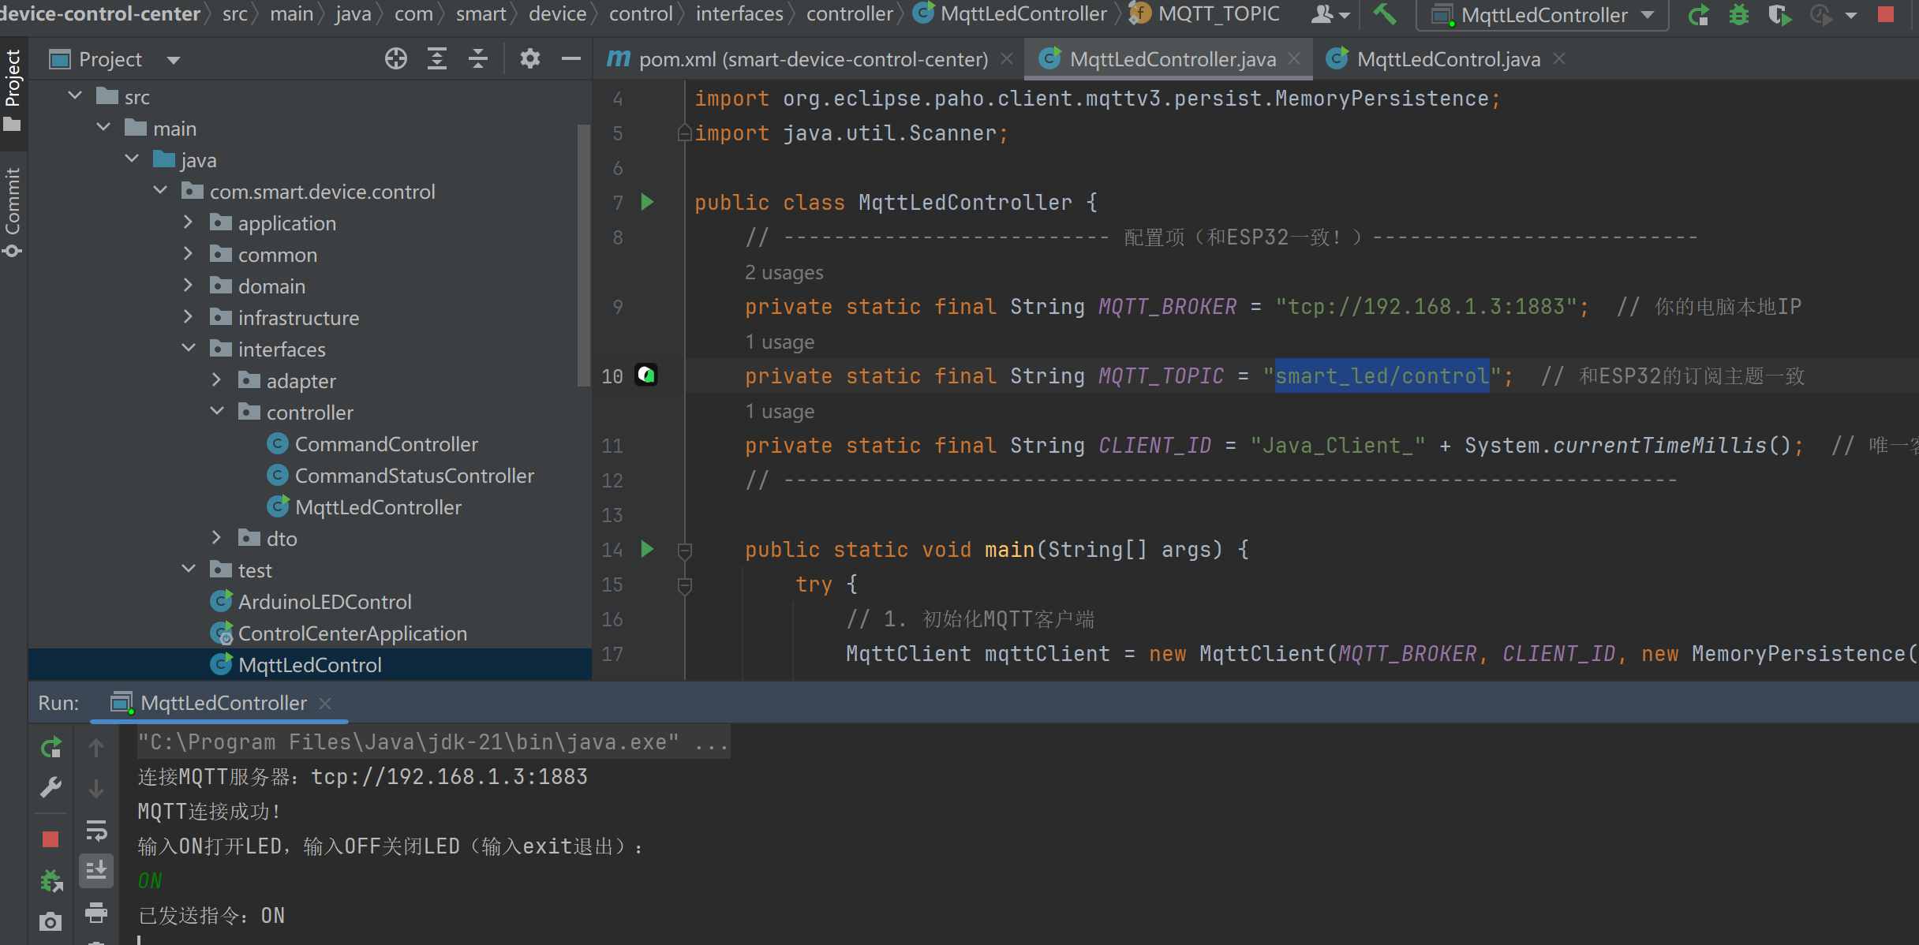
Task: Open Project panel settings gear
Action: [x=530, y=59]
